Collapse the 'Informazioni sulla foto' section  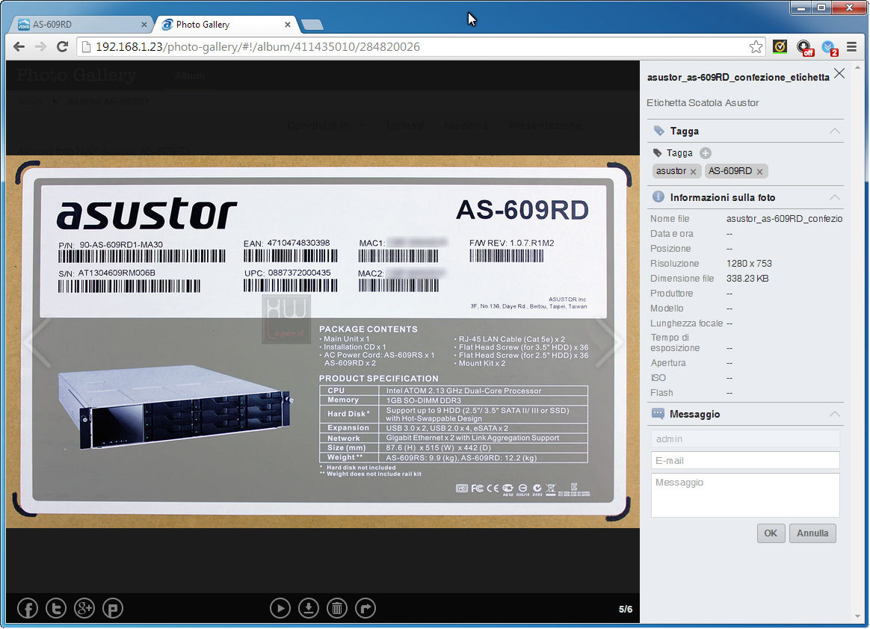pos(834,197)
